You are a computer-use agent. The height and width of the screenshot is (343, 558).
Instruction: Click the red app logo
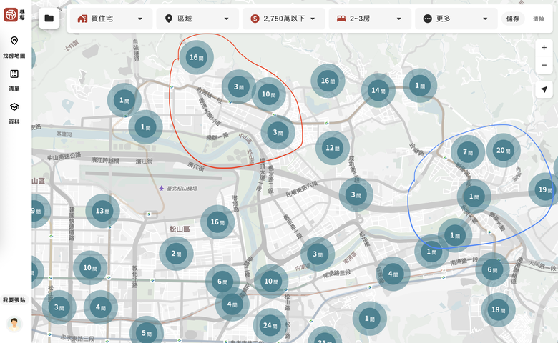pos(11,15)
